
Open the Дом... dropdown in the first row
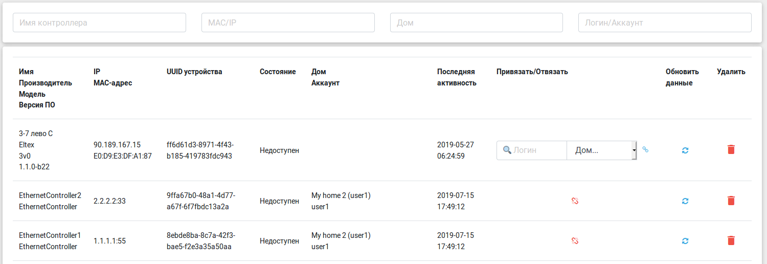point(602,150)
